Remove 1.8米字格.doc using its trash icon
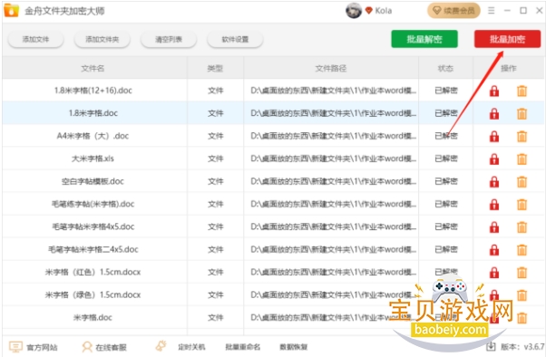This screenshot has height=357, width=546. click(x=522, y=113)
